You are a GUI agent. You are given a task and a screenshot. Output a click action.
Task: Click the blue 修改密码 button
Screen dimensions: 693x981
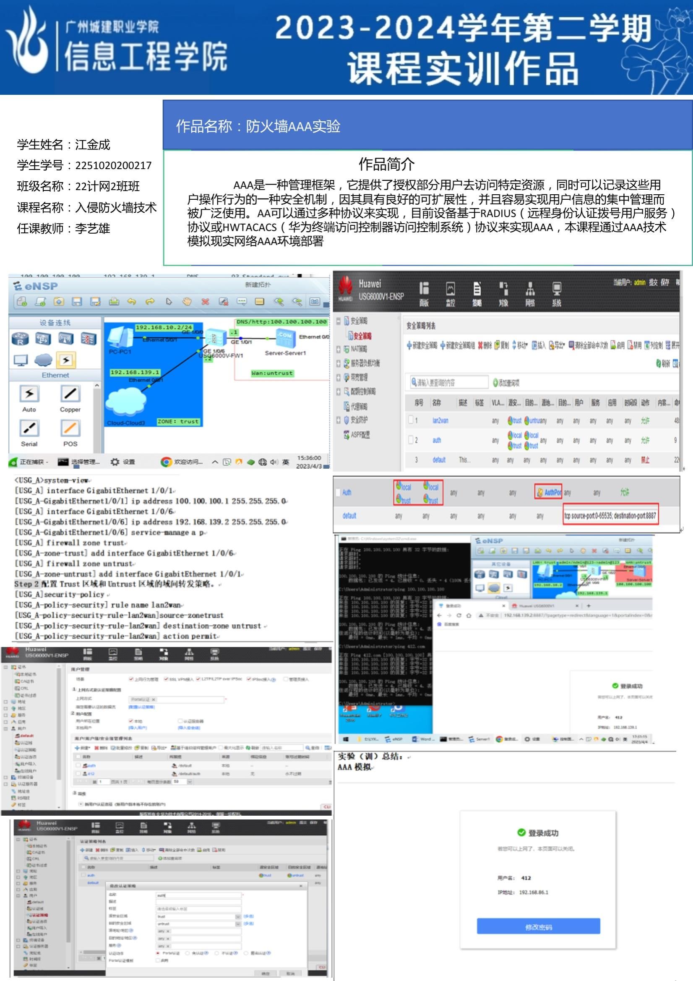click(x=538, y=926)
